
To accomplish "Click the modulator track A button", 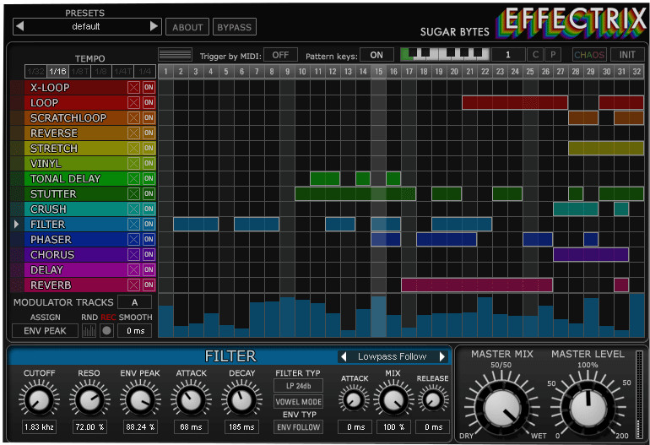I will (134, 302).
